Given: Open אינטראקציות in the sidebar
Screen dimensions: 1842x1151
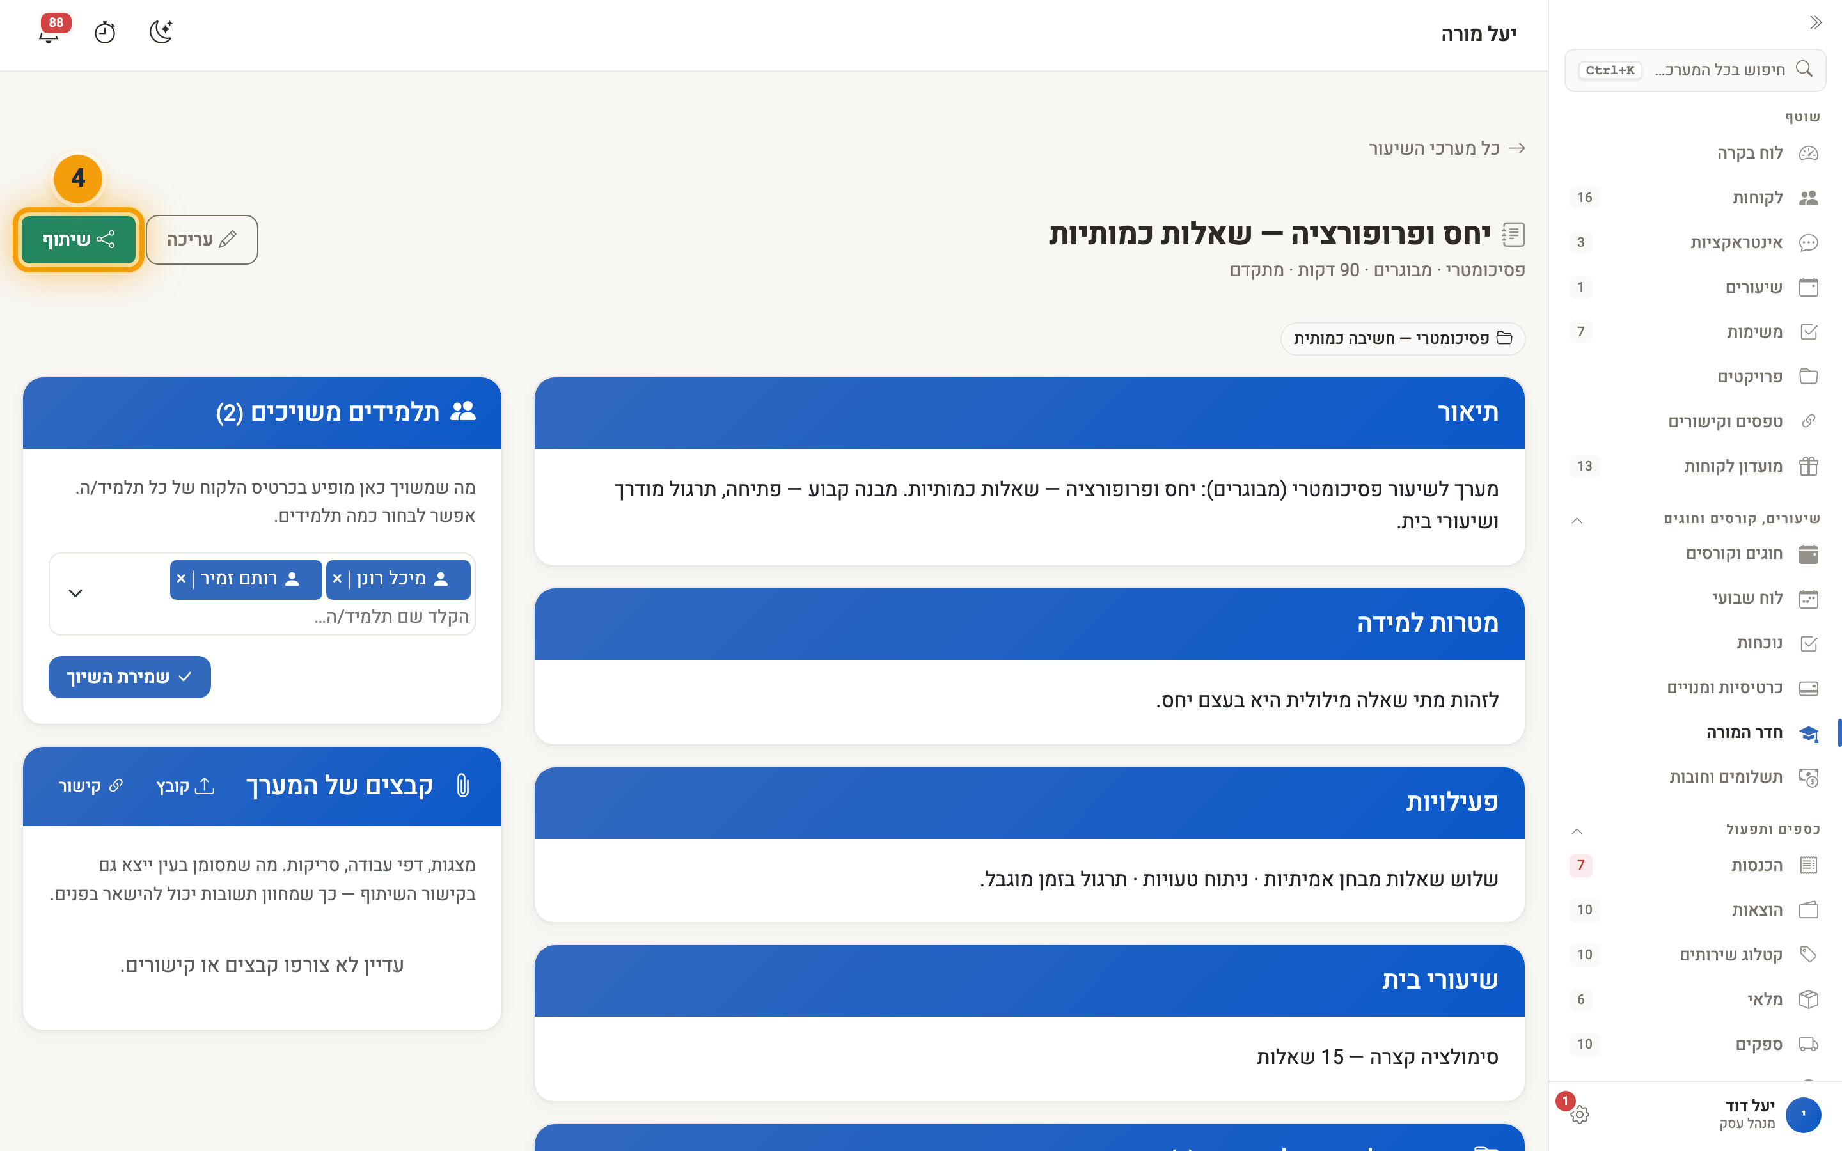Looking at the screenshot, I should point(1694,243).
